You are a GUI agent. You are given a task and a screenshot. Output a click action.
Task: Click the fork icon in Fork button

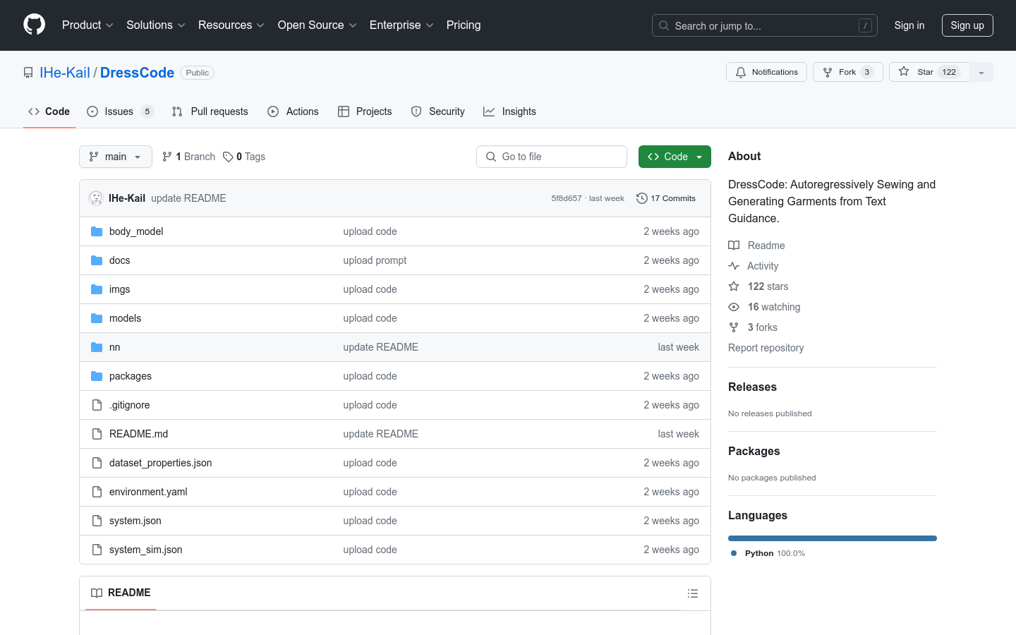click(x=828, y=72)
